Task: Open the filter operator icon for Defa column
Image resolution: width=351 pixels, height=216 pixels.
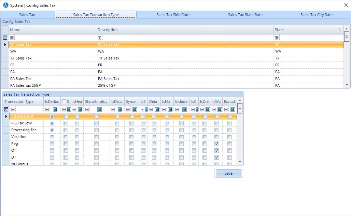Action: pos(151,109)
